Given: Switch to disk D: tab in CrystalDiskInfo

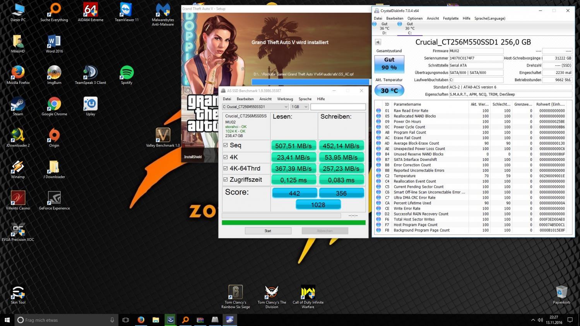Looking at the screenshot, I should point(383,28).
